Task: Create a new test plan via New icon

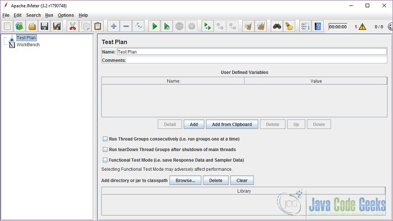Action: click(7, 26)
